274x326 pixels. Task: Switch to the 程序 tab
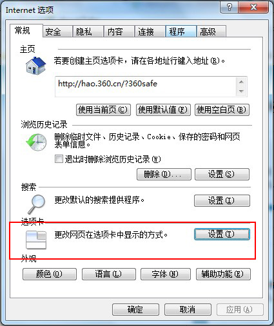tap(181, 32)
